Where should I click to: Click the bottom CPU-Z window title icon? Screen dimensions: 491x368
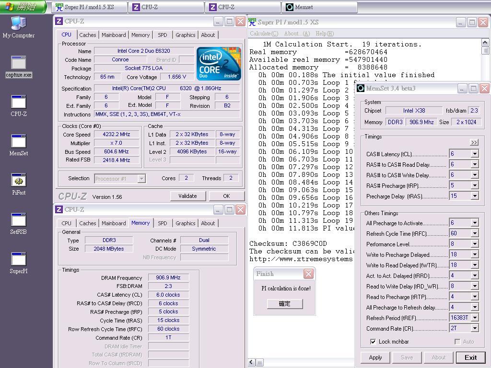[x=59, y=209]
